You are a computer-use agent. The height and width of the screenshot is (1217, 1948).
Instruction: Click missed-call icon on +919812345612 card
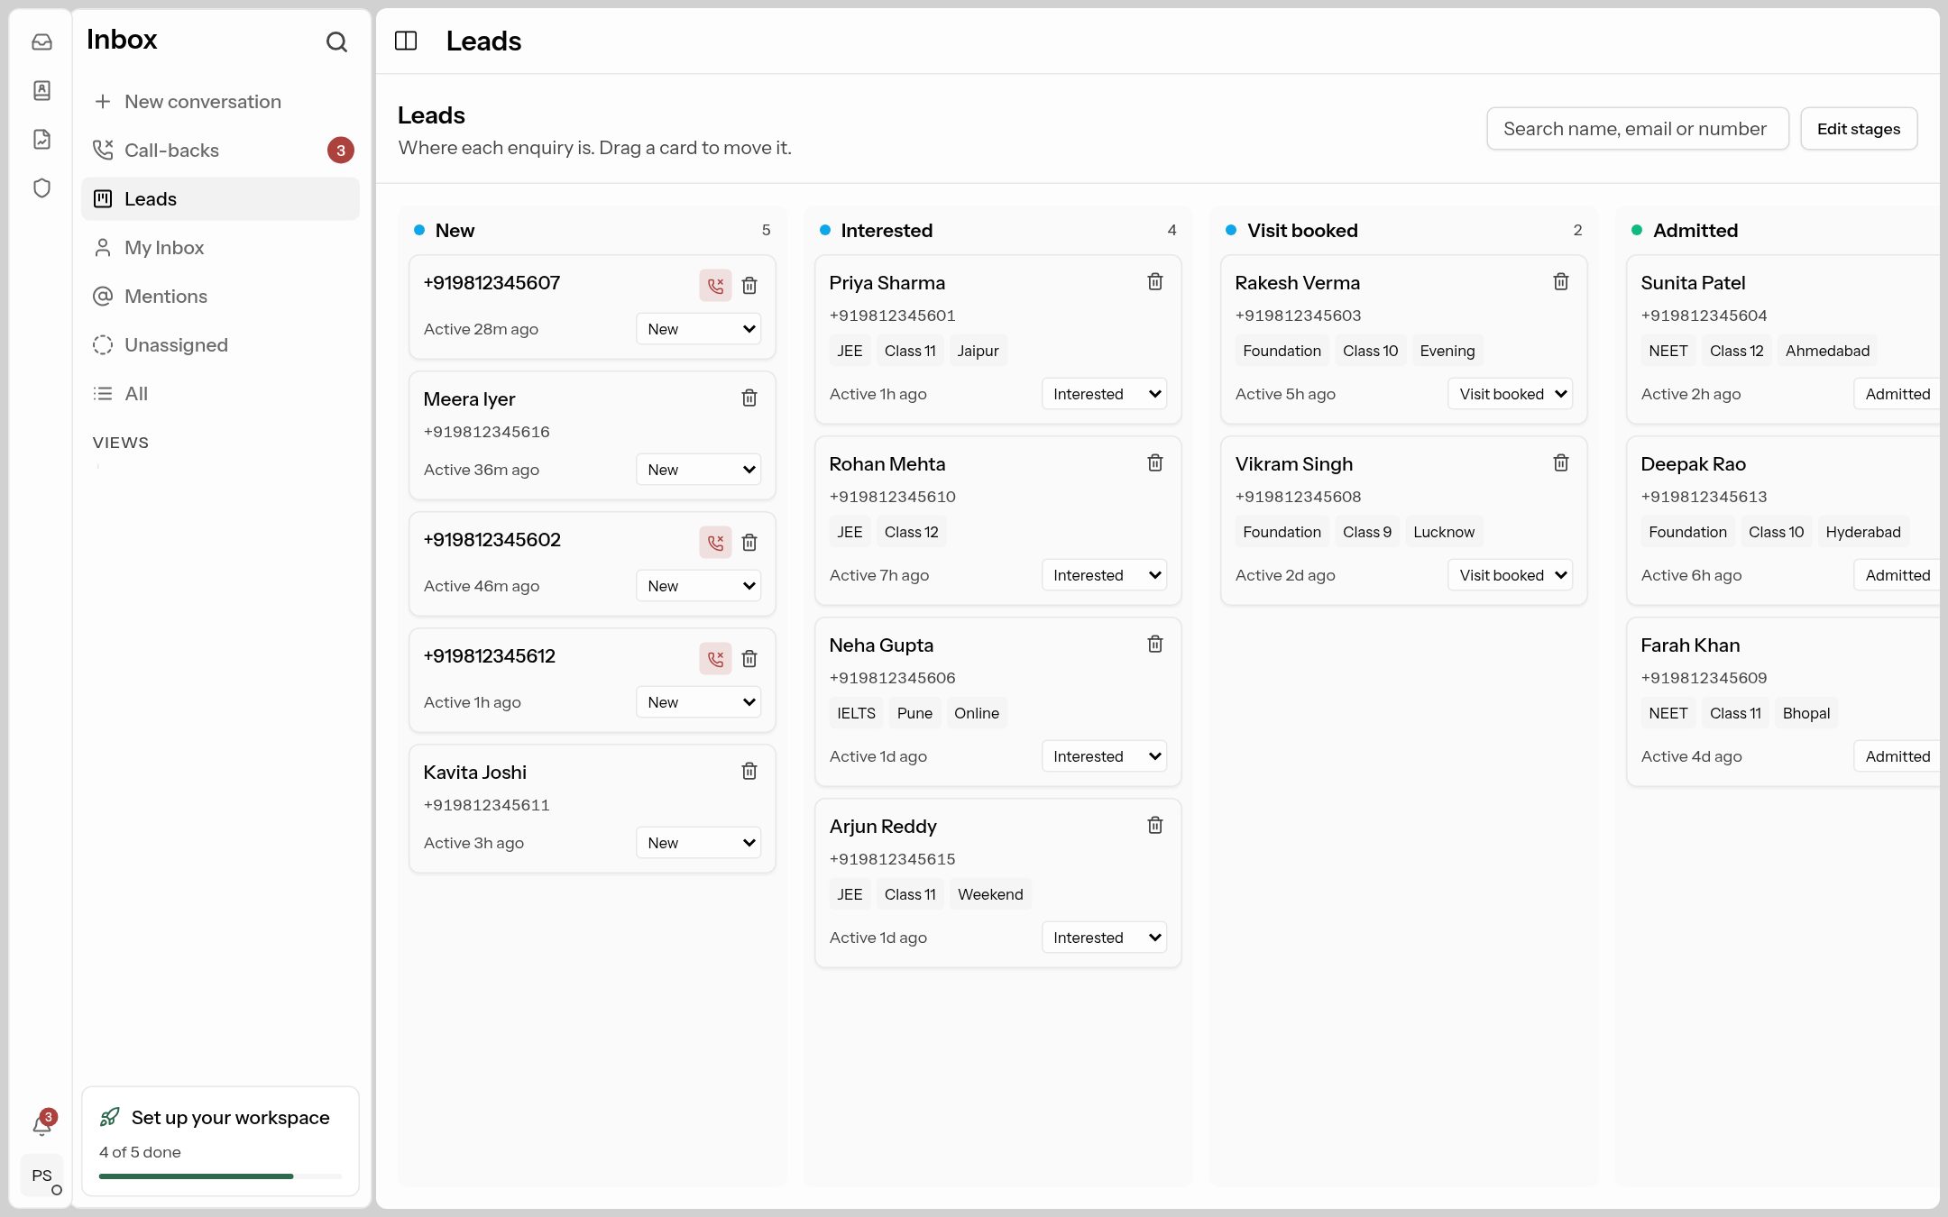(x=715, y=659)
